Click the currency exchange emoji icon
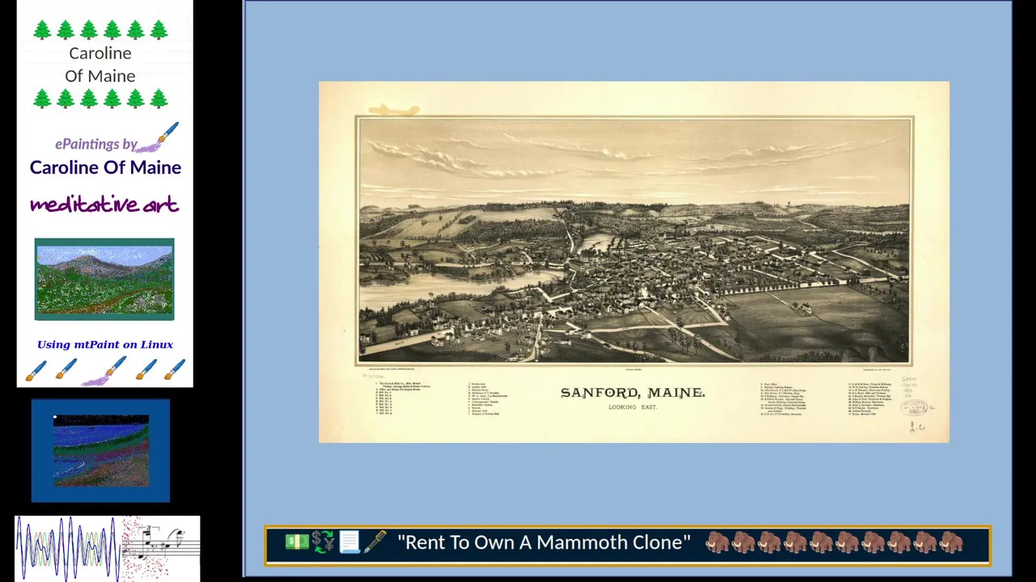This screenshot has width=1036, height=582. [x=323, y=542]
